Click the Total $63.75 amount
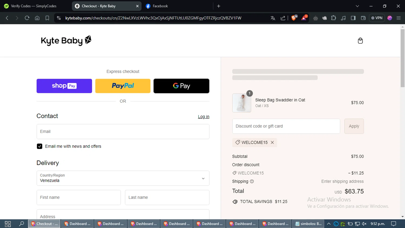405x228 pixels. (354, 191)
